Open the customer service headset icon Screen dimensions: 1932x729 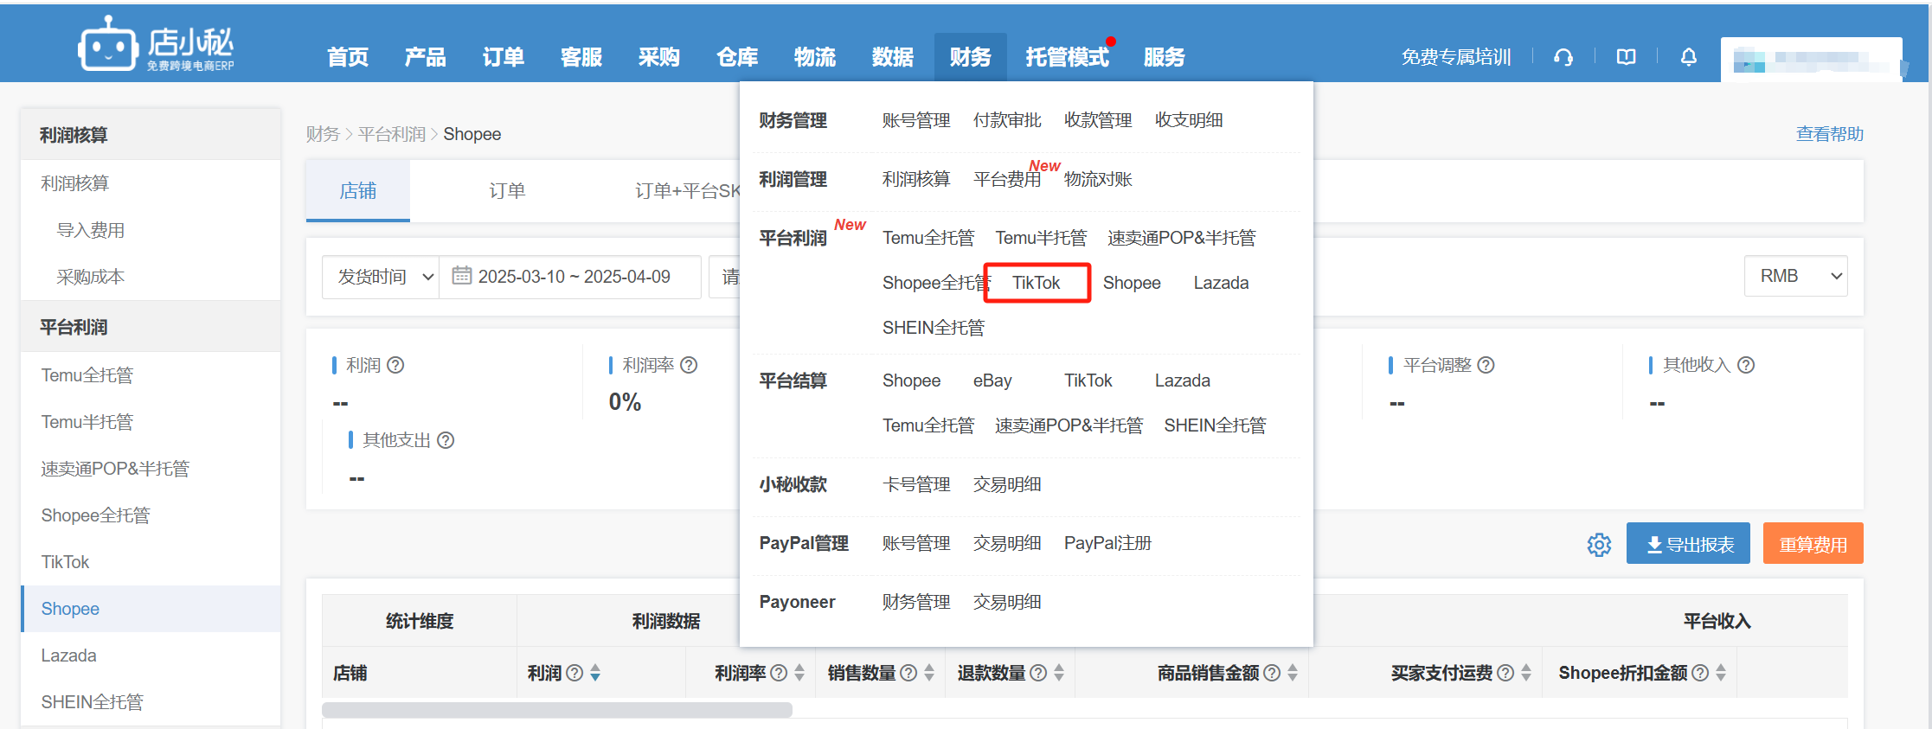(x=1563, y=57)
